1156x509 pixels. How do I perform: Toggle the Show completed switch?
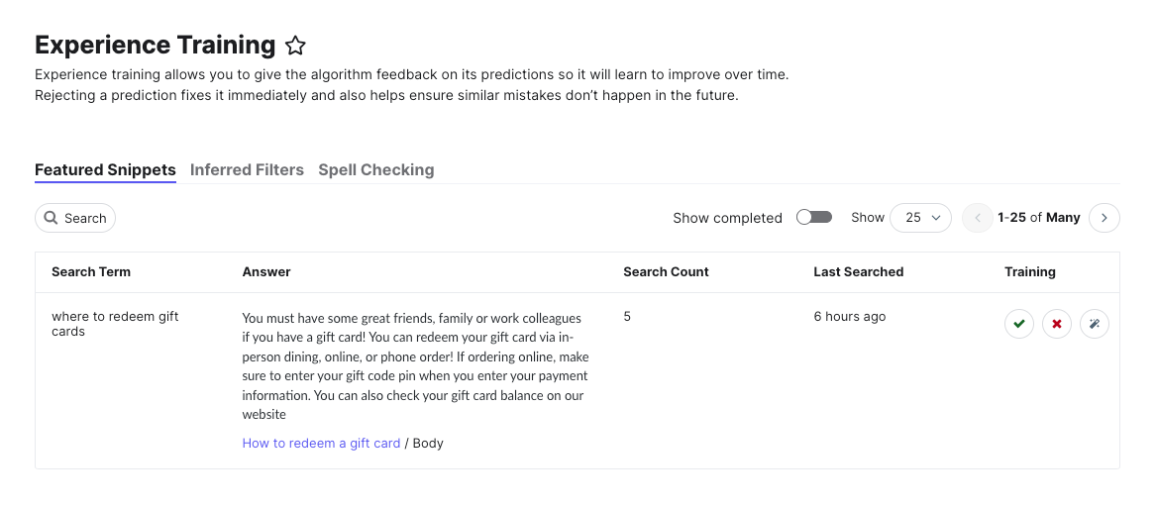pyautogui.click(x=814, y=217)
